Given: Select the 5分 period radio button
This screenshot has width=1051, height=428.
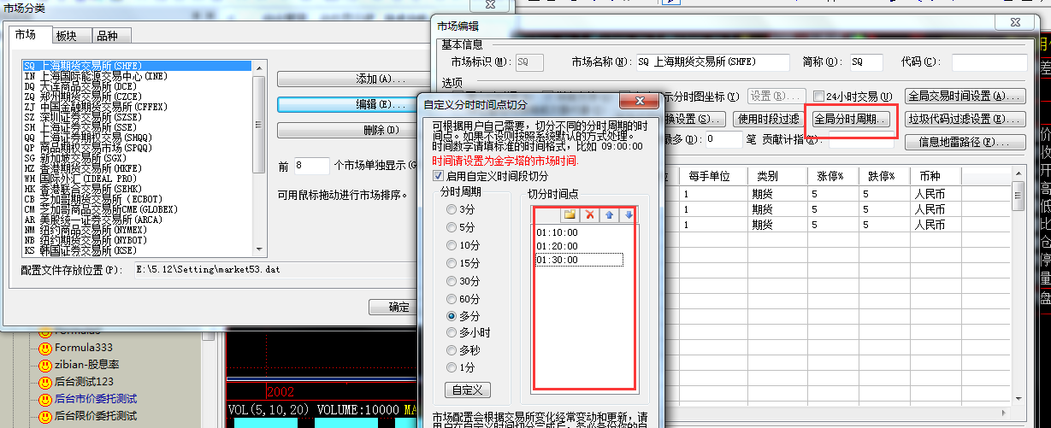Looking at the screenshot, I should click(452, 227).
